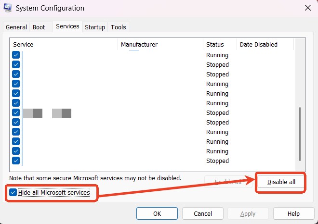Switch to the General tab
This screenshot has width=318, height=224.
(x=16, y=27)
